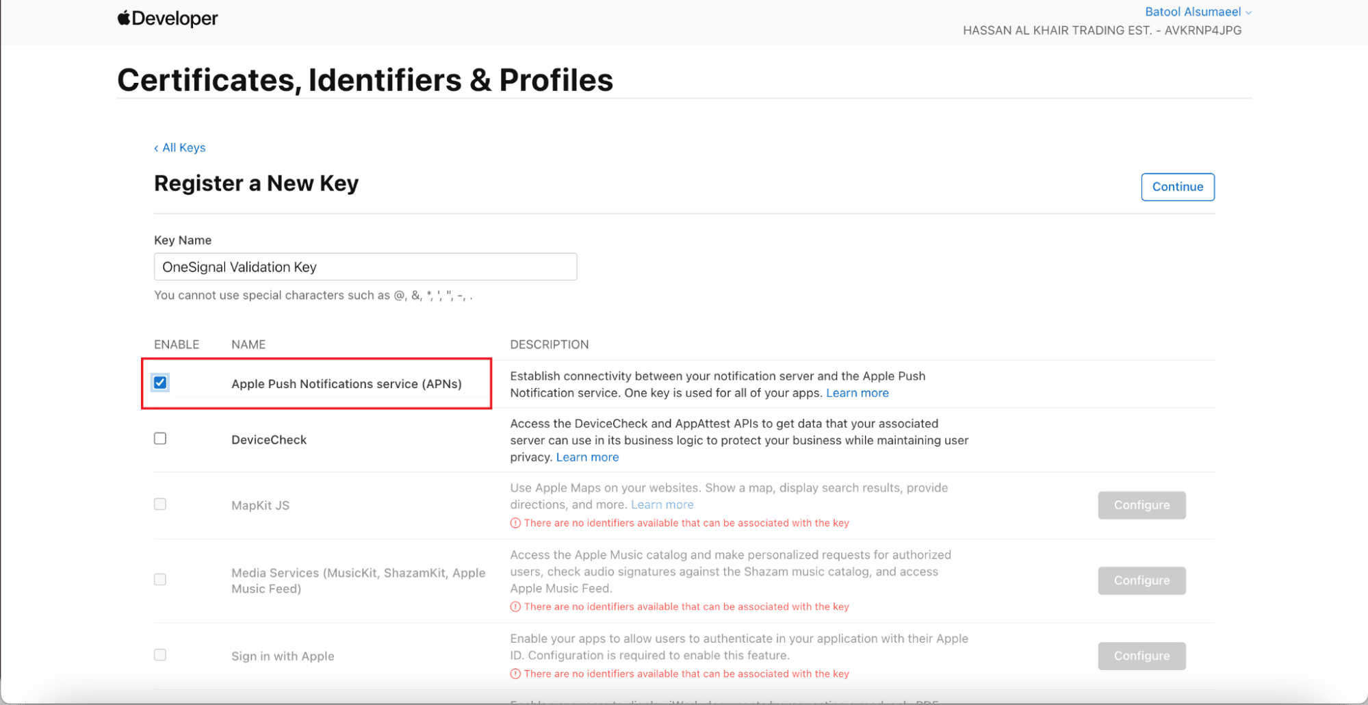Click the MapKit JS warning icon
This screenshot has height=705, width=1368.
click(x=515, y=523)
